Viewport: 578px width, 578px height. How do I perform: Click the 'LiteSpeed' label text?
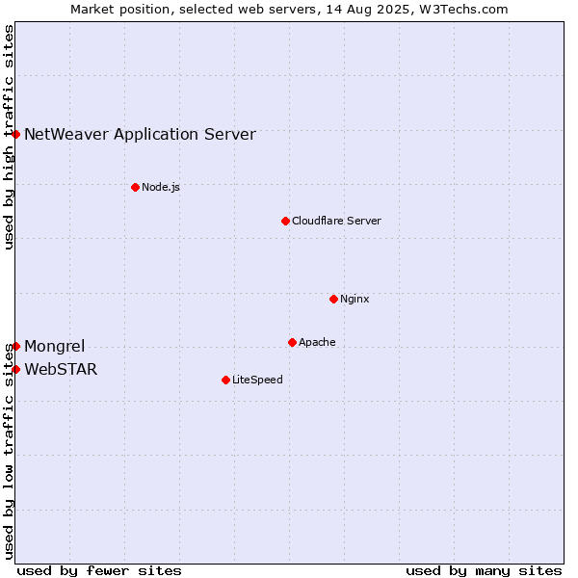pyautogui.click(x=257, y=380)
